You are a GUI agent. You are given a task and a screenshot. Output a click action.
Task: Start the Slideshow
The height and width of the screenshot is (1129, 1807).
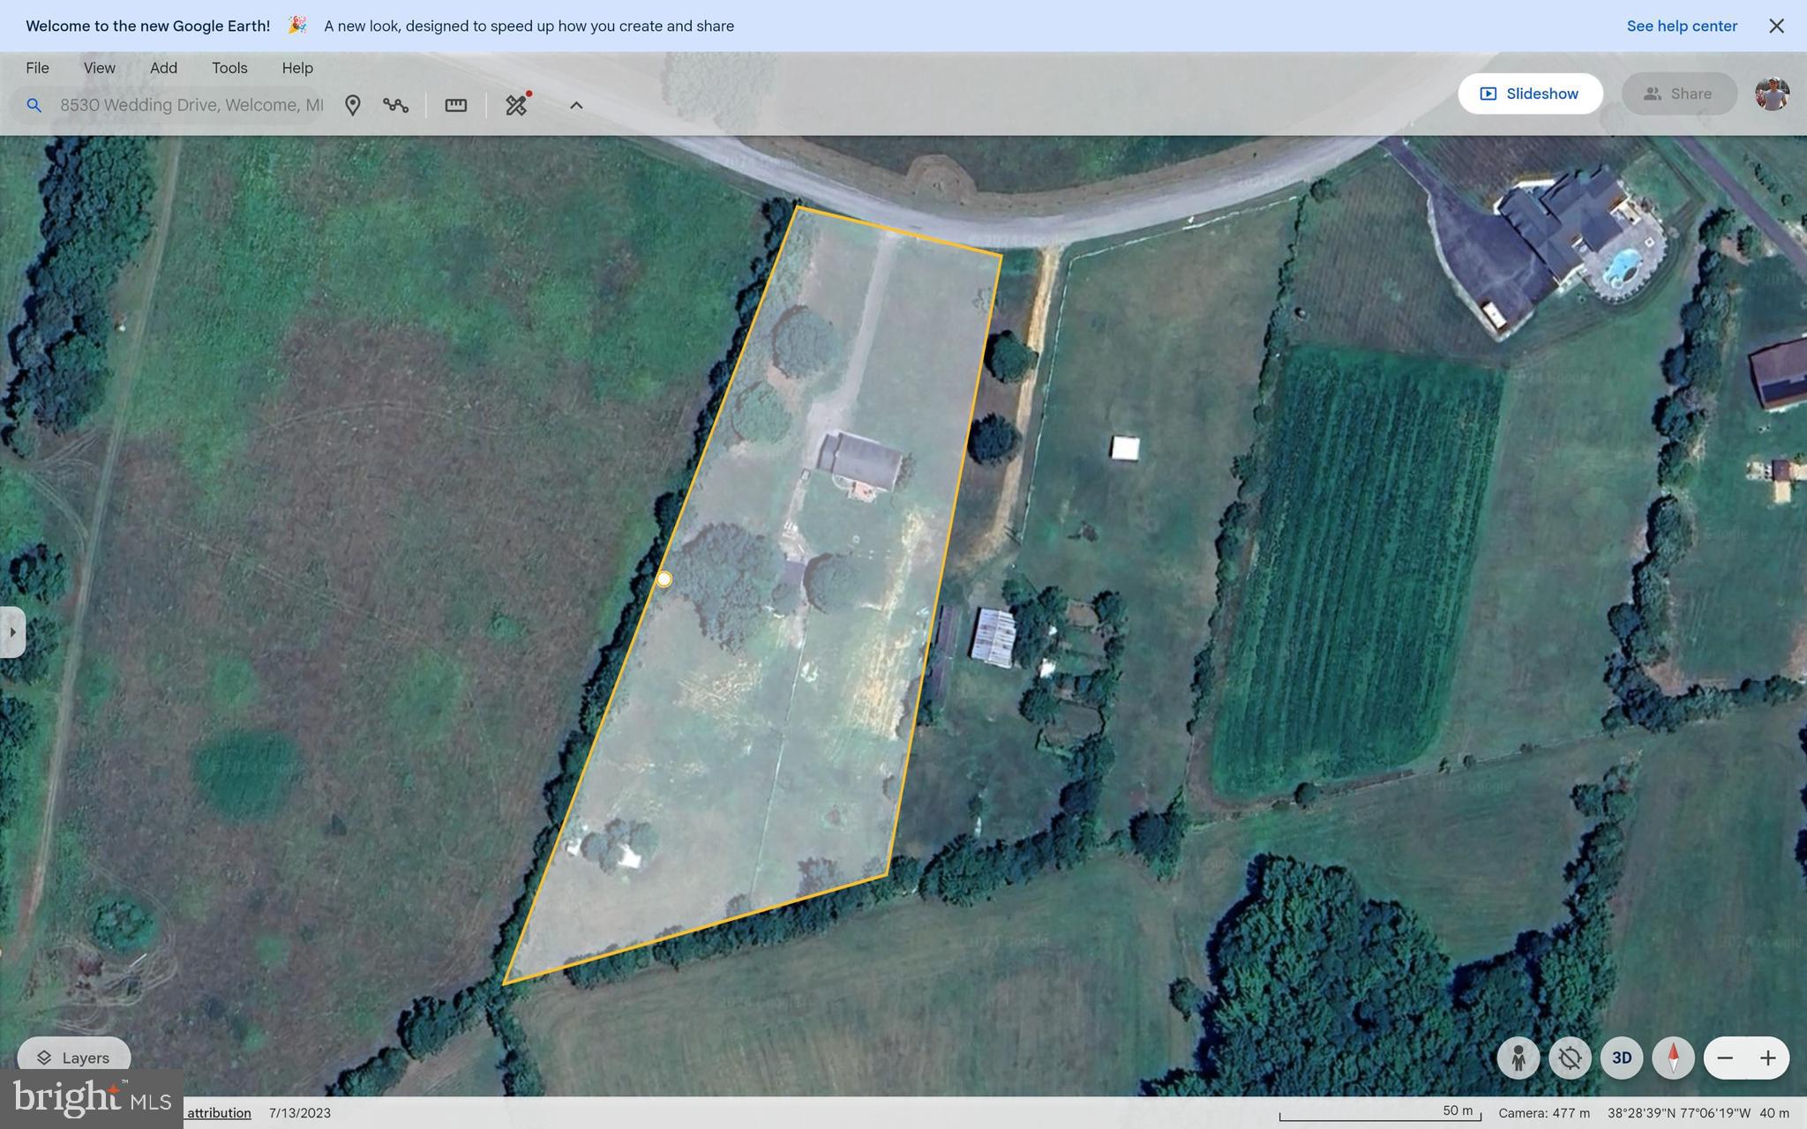click(1530, 93)
